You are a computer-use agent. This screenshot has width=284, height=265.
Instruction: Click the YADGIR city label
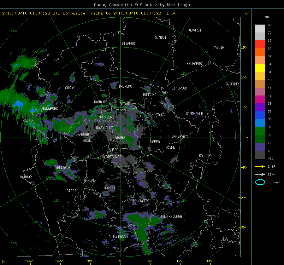218,48
